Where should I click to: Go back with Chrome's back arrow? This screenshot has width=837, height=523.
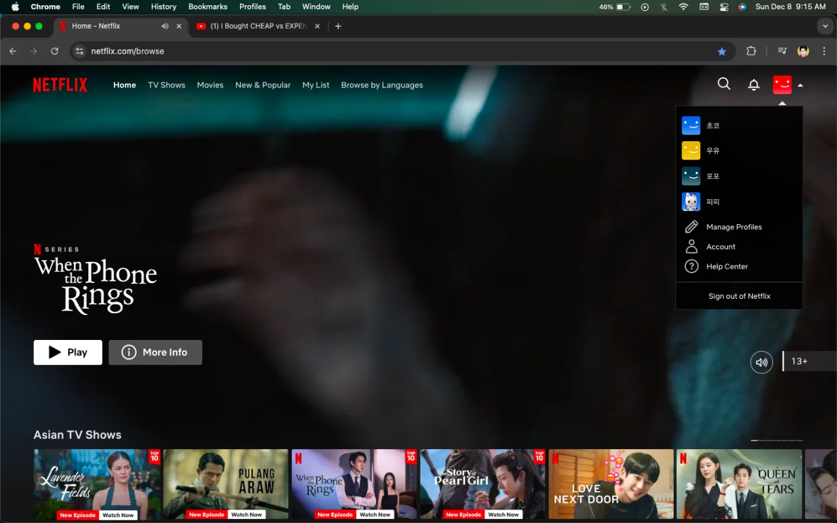tap(13, 51)
